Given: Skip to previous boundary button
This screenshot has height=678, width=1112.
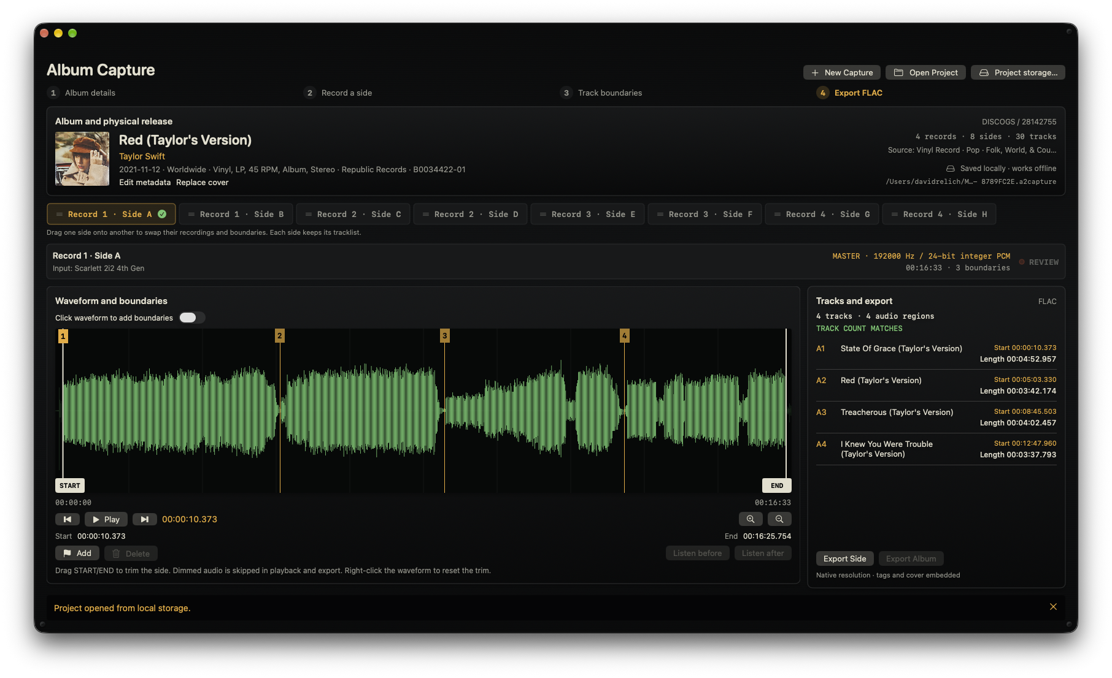Looking at the screenshot, I should click(x=68, y=519).
